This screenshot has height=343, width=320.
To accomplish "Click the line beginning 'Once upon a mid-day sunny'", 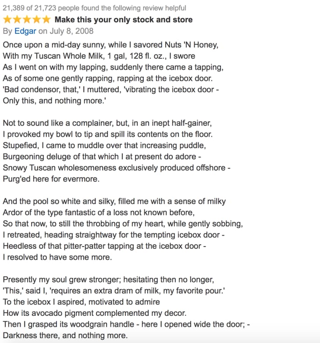I will click(110, 45).
